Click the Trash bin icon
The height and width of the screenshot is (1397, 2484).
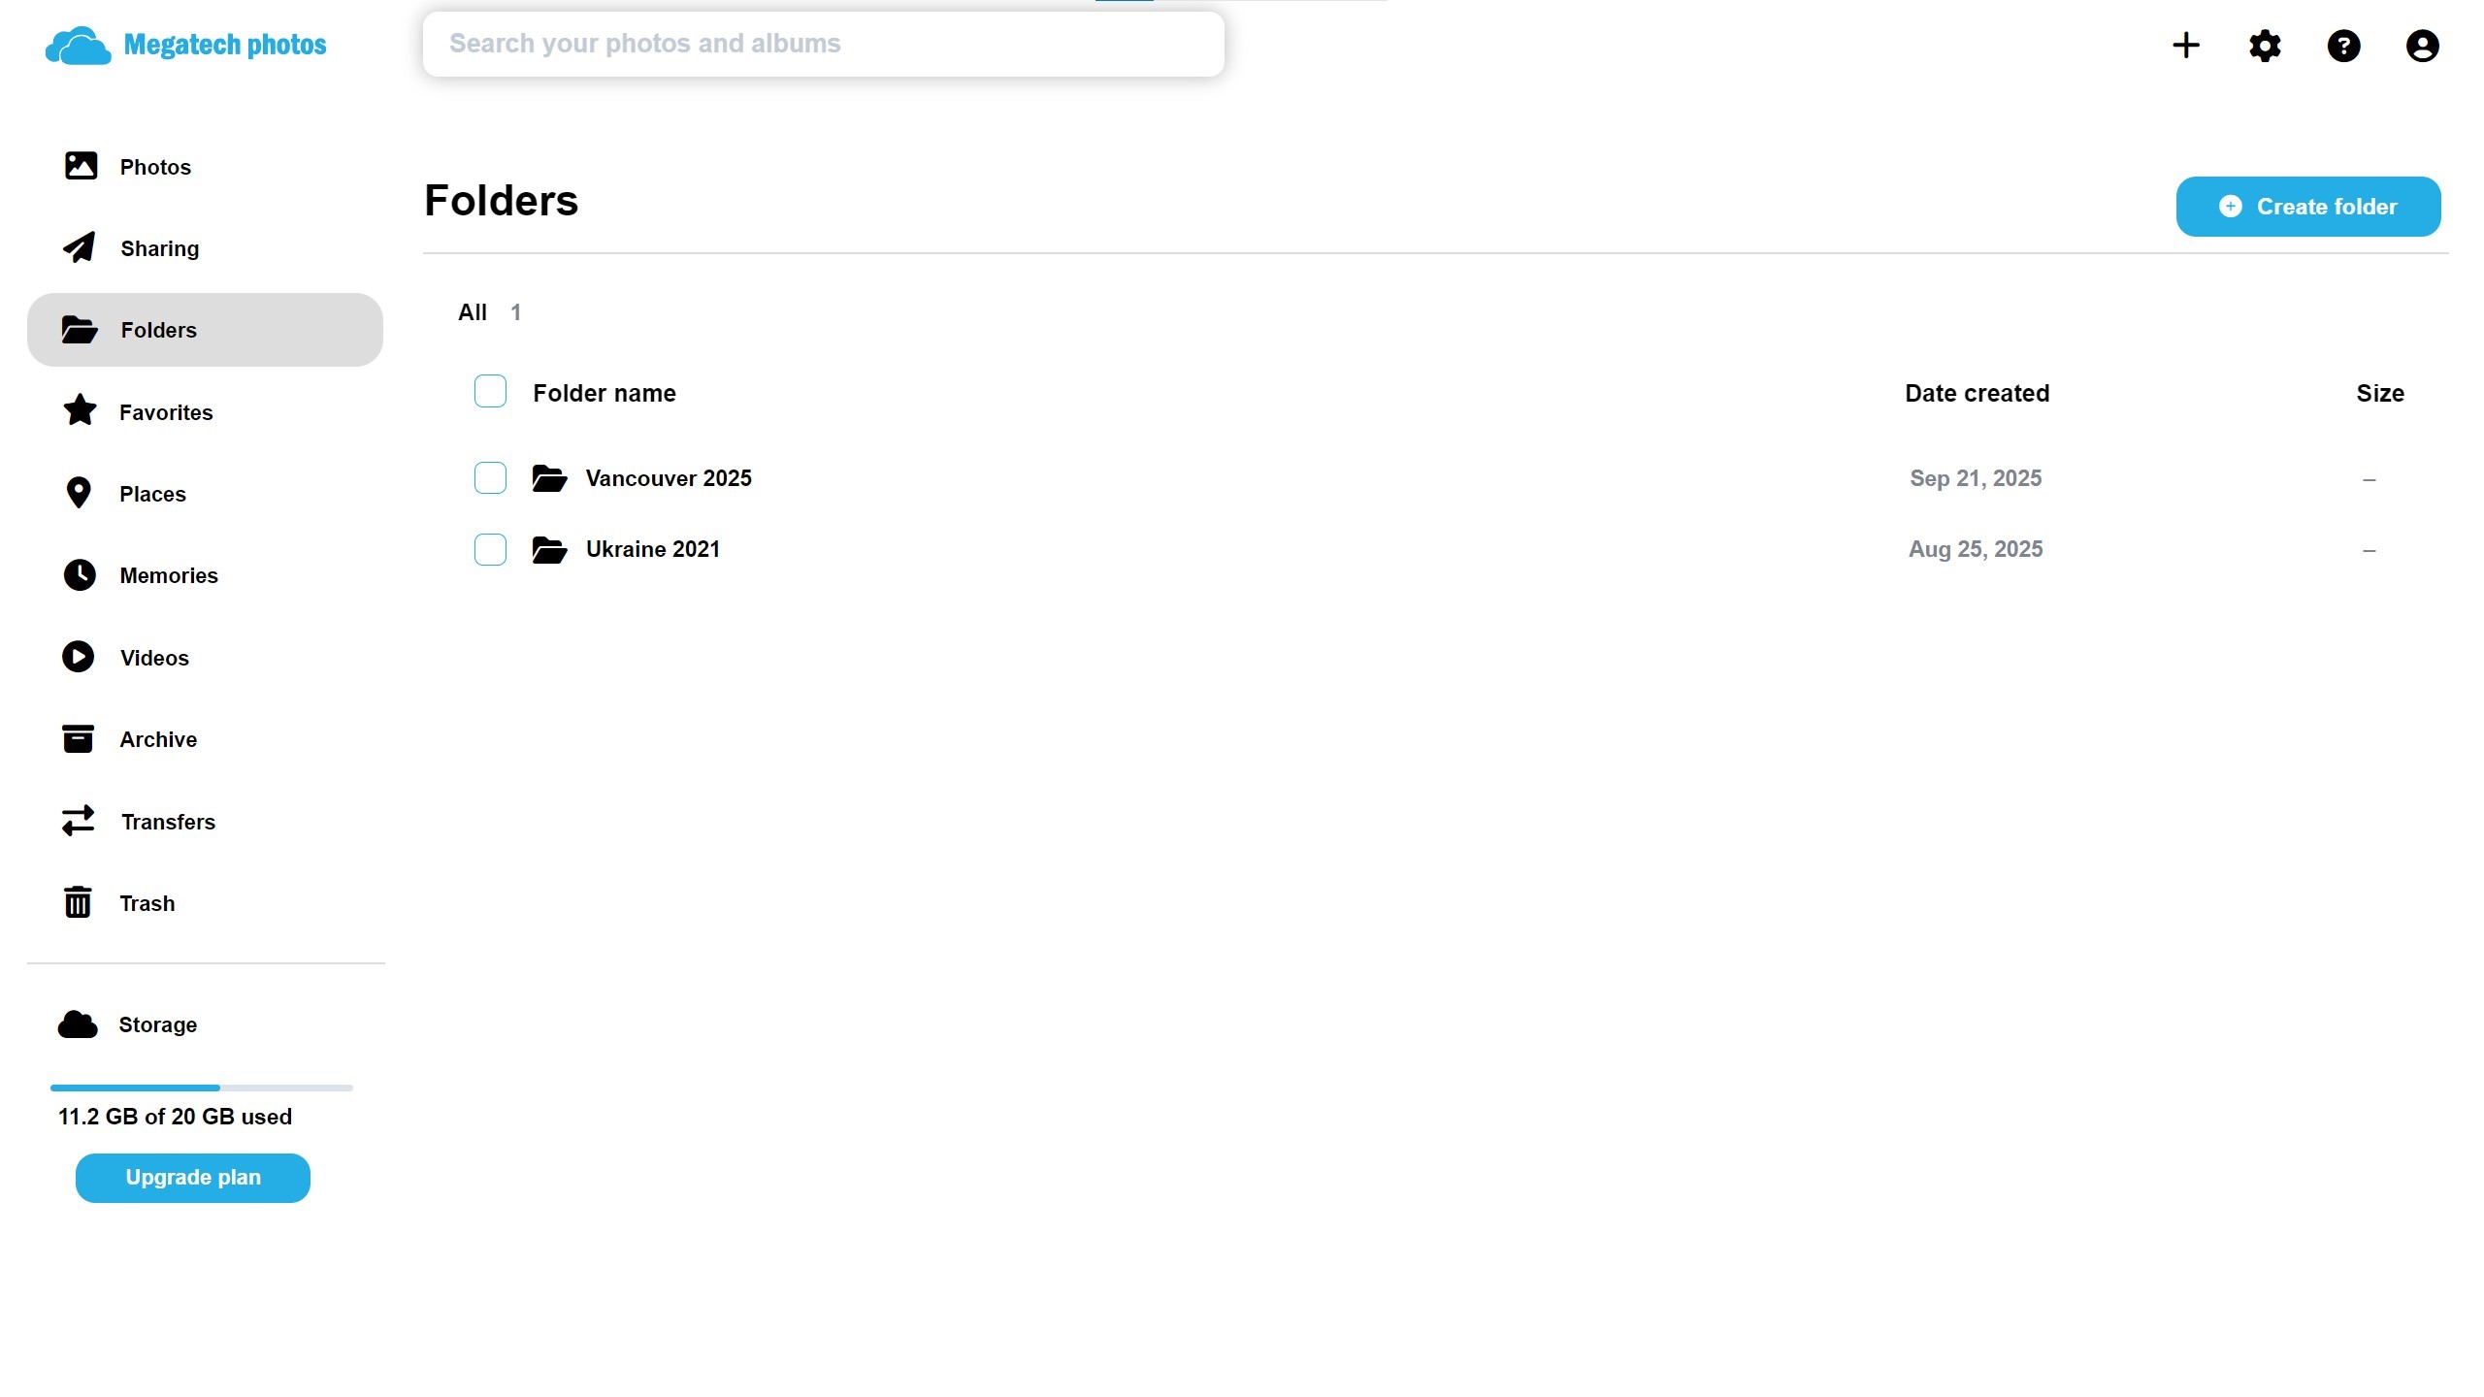(x=78, y=902)
